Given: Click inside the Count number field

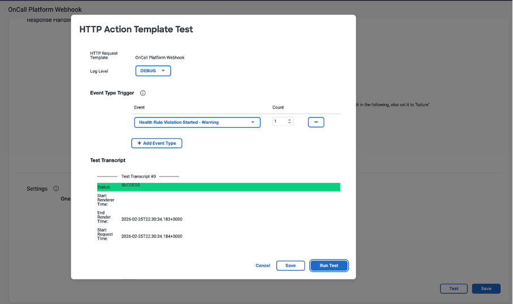Looking at the screenshot, I should point(279,121).
